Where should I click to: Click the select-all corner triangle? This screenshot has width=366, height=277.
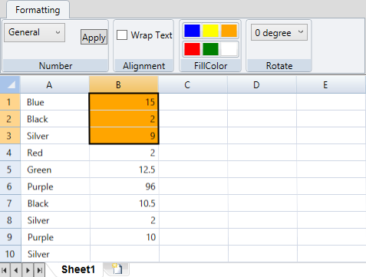10,84
